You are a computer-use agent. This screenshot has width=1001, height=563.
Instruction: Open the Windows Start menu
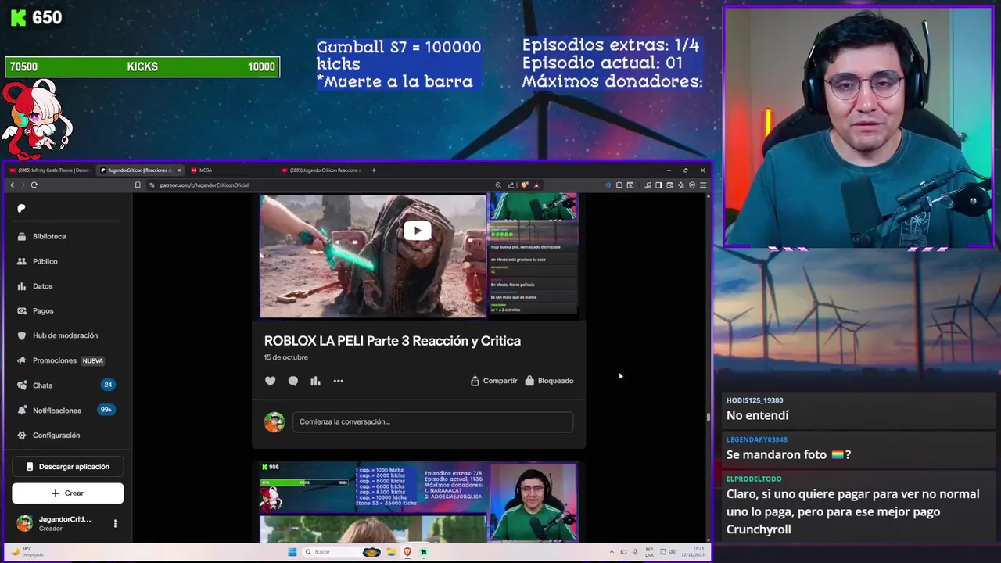(292, 552)
